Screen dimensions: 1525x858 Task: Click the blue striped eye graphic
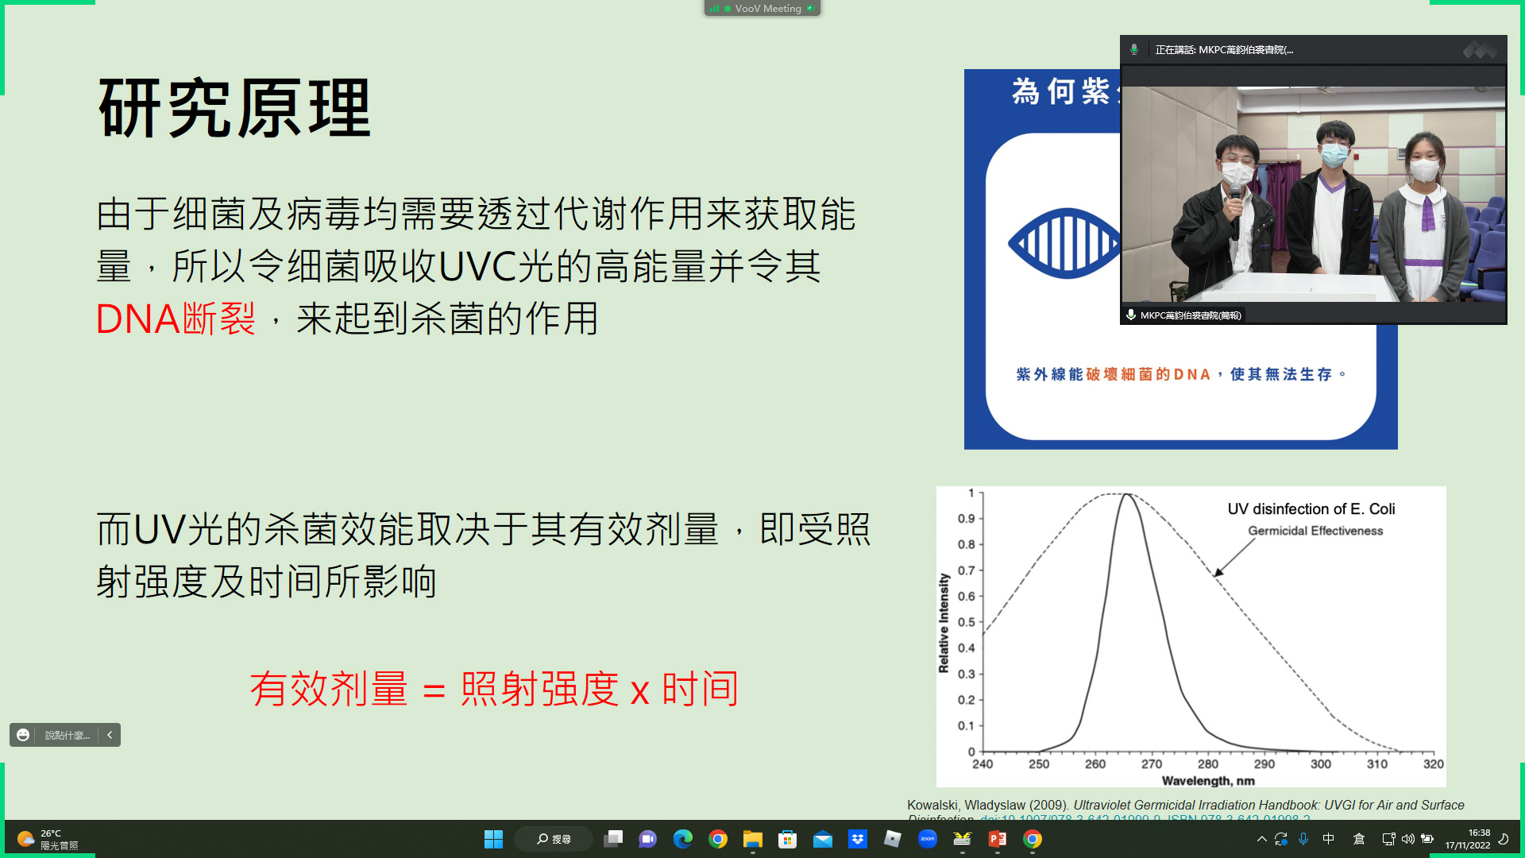pyautogui.click(x=1065, y=243)
